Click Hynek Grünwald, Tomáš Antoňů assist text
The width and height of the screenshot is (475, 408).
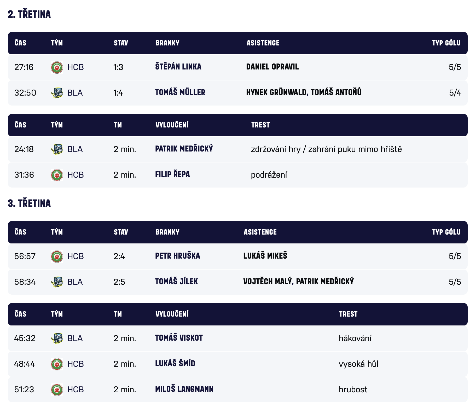coord(304,92)
